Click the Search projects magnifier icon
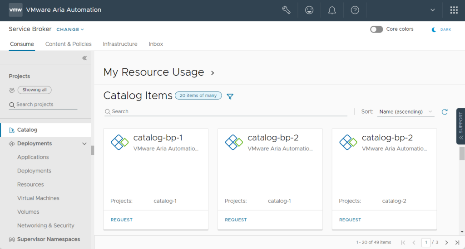The height and width of the screenshot is (249, 465). [11, 105]
